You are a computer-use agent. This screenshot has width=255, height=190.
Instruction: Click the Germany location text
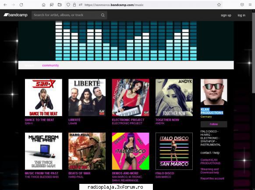(206, 117)
